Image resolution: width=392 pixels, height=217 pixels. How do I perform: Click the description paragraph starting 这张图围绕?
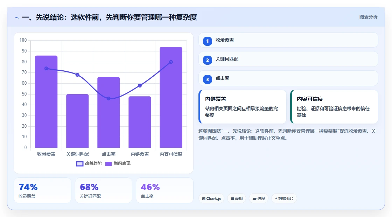[287, 134]
